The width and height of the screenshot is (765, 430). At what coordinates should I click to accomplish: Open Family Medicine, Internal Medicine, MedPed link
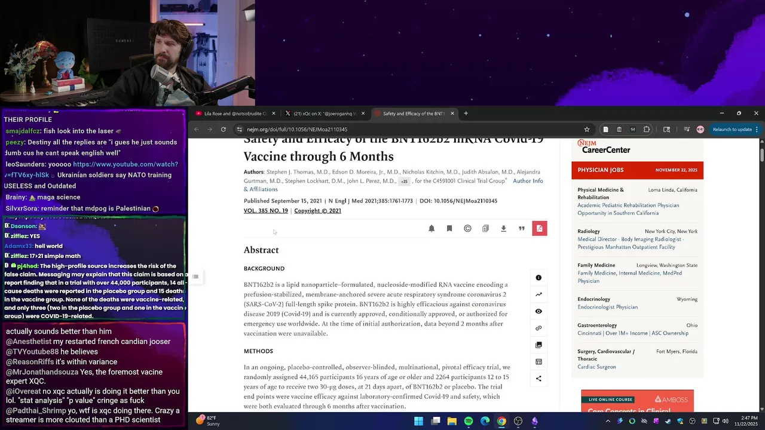(x=629, y=277)
